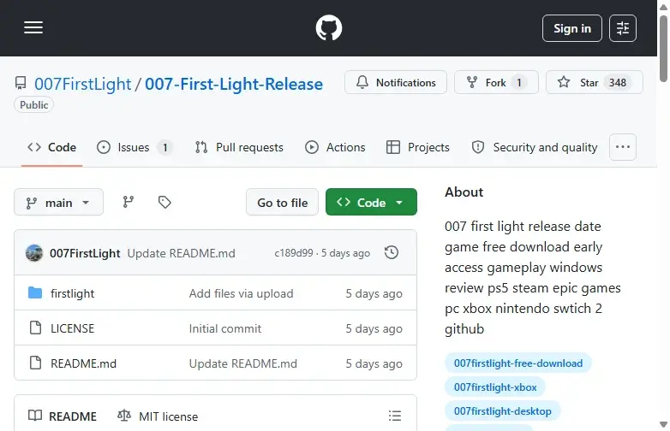
Task: Expand the more tabs ellipsis menu
Action: 623,147
